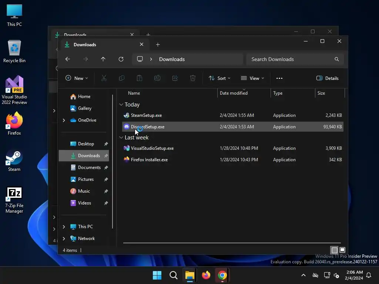
Task: Click the File Explorer taskbar icon
Action: tap(190, 275)
